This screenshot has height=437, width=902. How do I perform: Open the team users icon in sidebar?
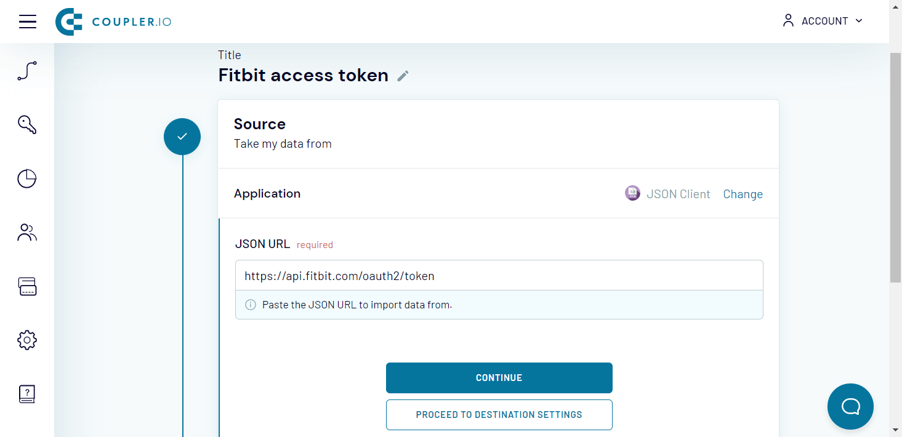tap(27, 233)
